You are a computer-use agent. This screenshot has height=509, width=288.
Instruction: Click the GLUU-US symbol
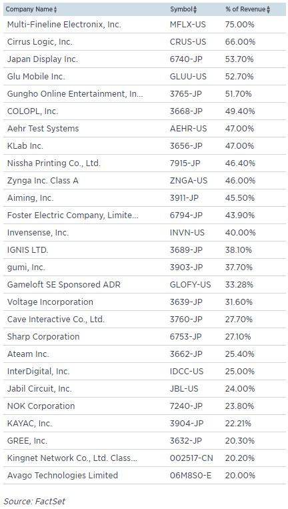(x=188, y=77)
